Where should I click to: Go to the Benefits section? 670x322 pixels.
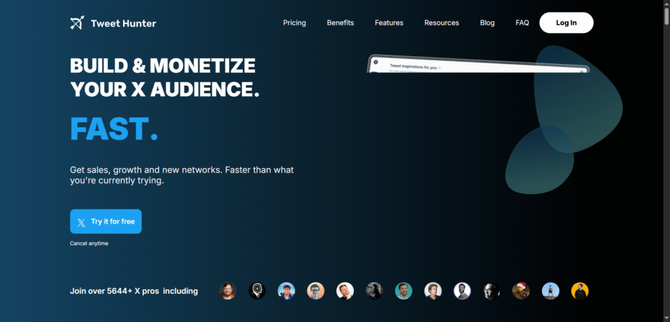click(x=340, y=23)
